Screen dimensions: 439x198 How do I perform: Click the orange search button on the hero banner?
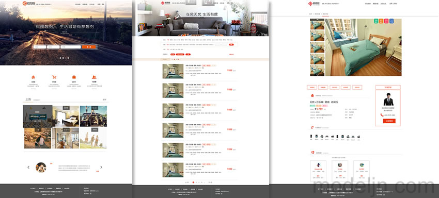[x=89, y=47]
